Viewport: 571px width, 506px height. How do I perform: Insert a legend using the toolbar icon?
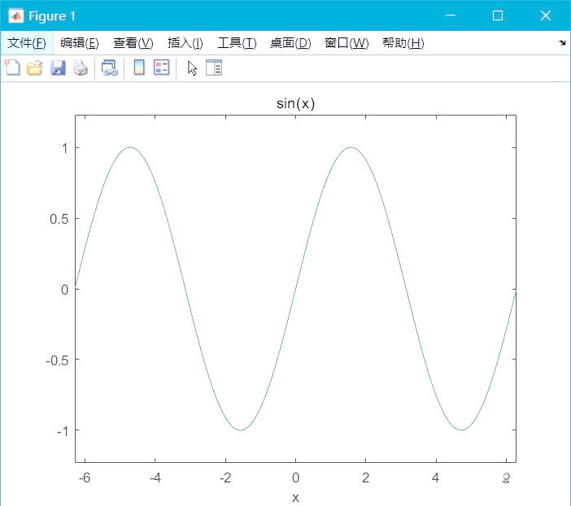tap(162, 68)
